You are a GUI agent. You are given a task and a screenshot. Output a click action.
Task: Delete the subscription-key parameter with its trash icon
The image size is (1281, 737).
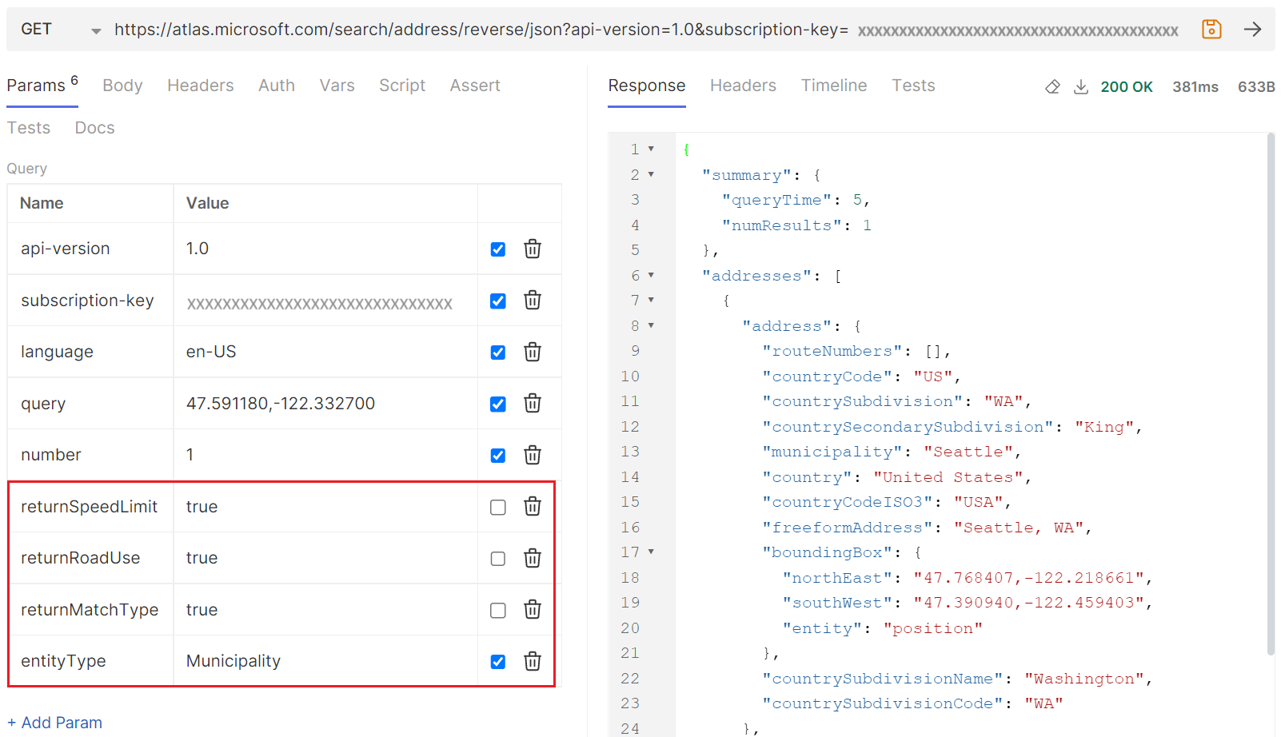pyautogui.click(x=533, y=300)
